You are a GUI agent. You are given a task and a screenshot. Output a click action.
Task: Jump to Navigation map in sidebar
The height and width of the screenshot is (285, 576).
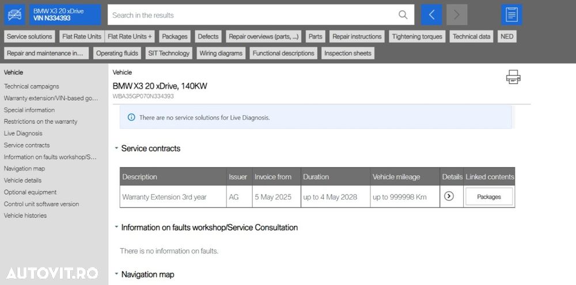[25, 169]
